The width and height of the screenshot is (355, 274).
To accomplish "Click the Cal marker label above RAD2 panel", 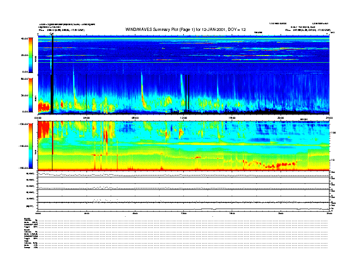I will (52, 34).
